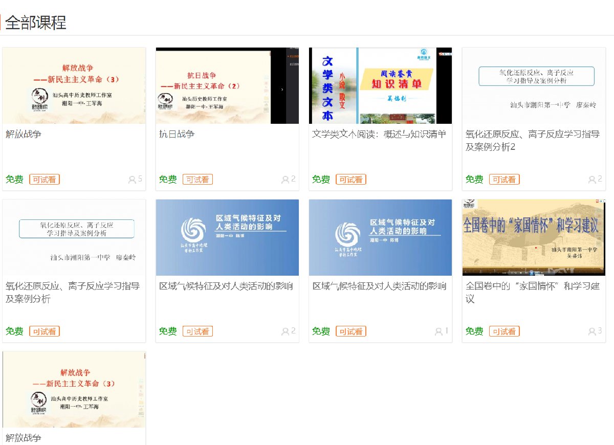Open the 抗日战争 course thumbnail

[x=227, y=85]
